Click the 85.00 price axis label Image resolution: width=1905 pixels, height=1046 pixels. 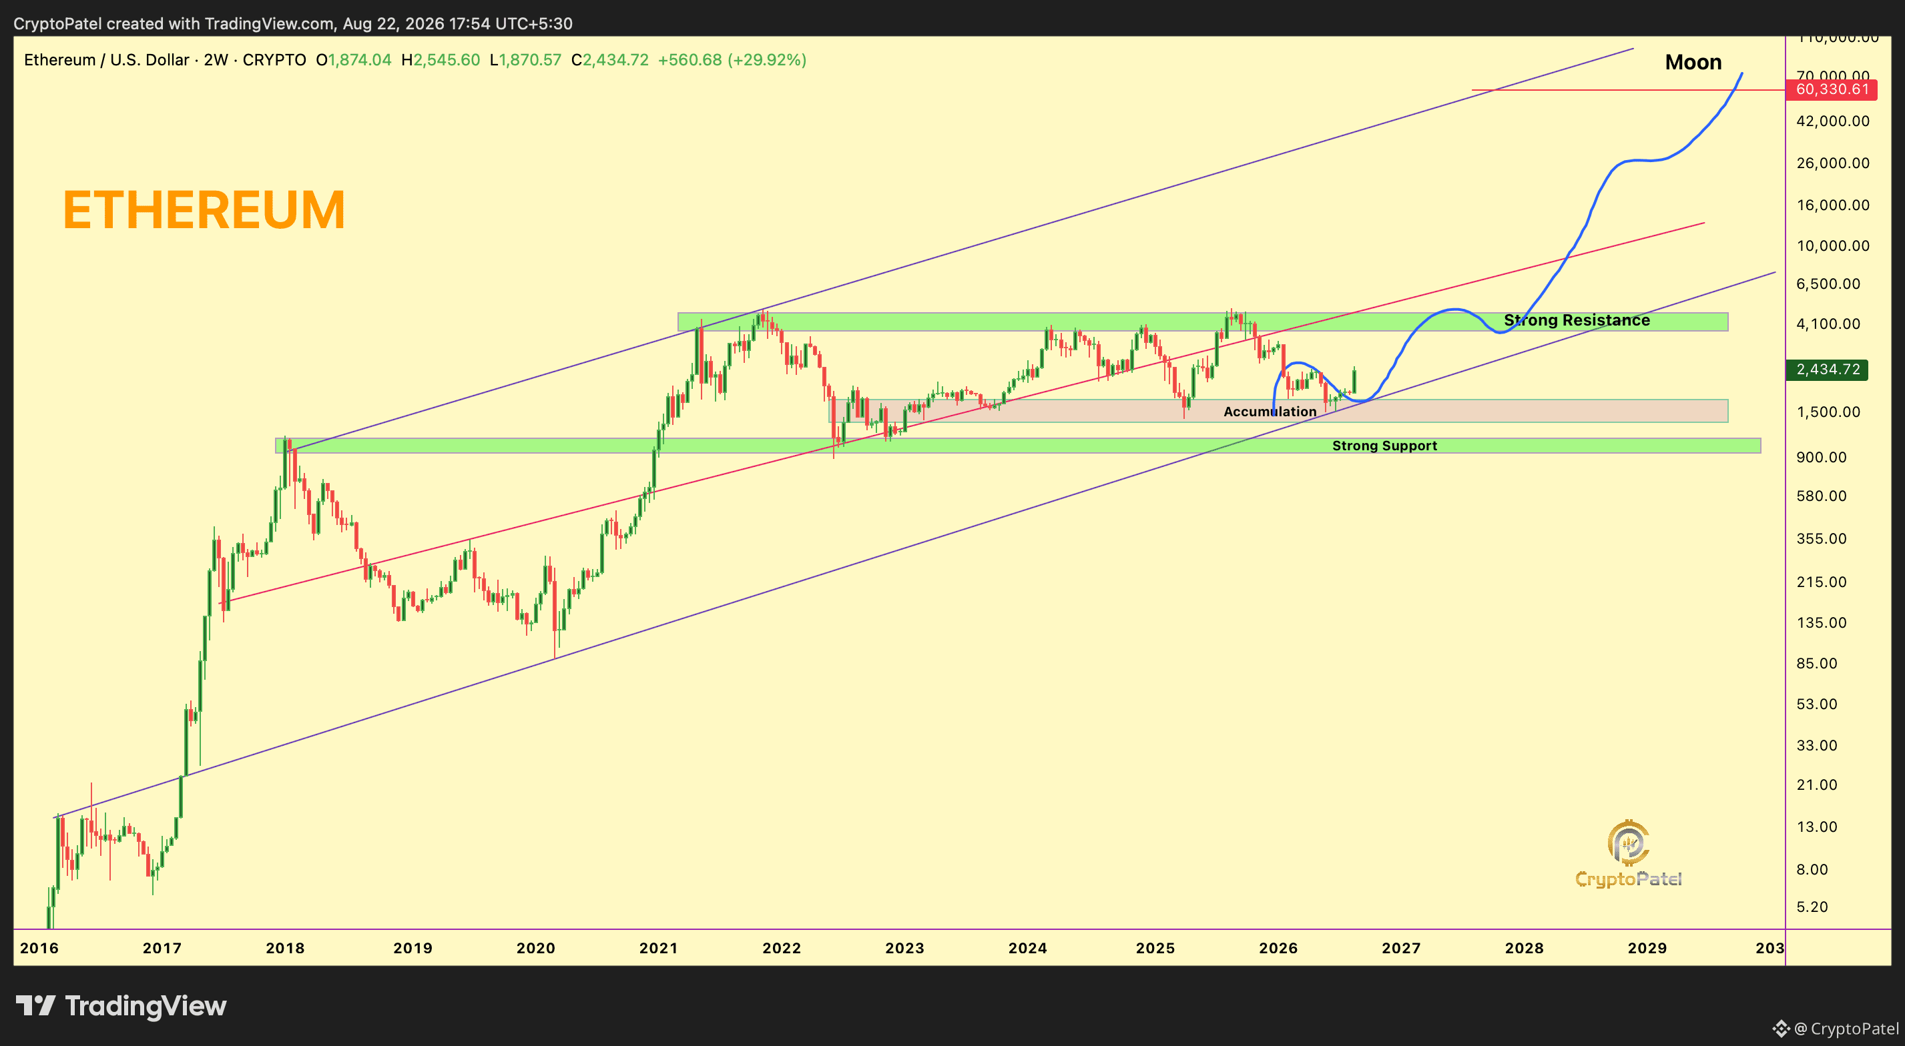[1817, 663]
